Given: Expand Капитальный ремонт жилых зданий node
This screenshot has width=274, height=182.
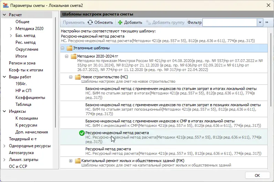Looking at the screenshot, I should click(71, 161).
